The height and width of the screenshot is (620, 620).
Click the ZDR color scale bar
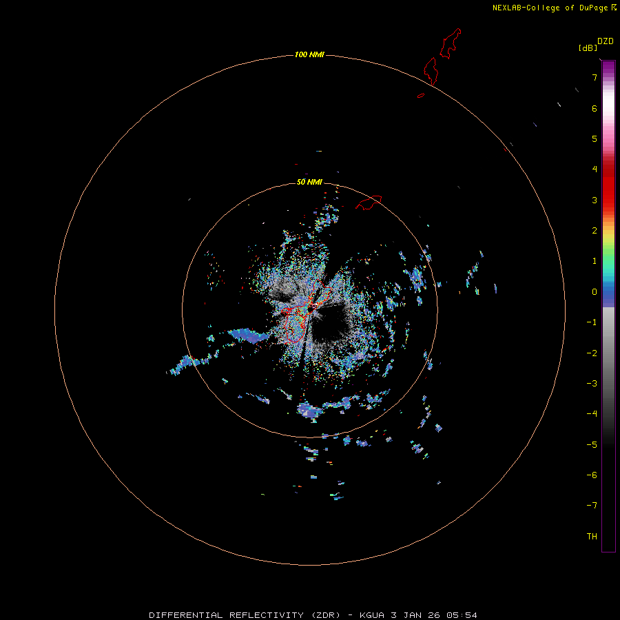pos(608,306)
